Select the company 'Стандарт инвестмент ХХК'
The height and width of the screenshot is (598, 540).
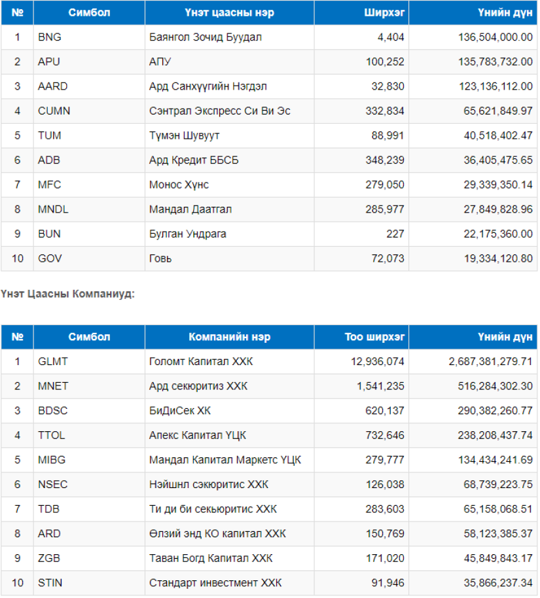coord(215,583)
